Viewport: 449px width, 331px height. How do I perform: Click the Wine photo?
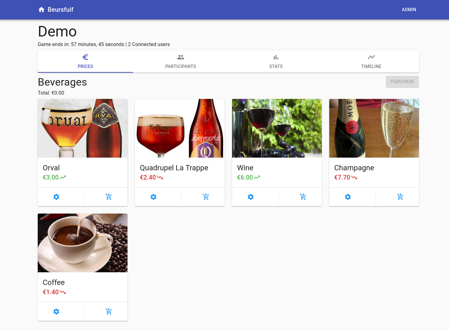[x=277, y=128]
